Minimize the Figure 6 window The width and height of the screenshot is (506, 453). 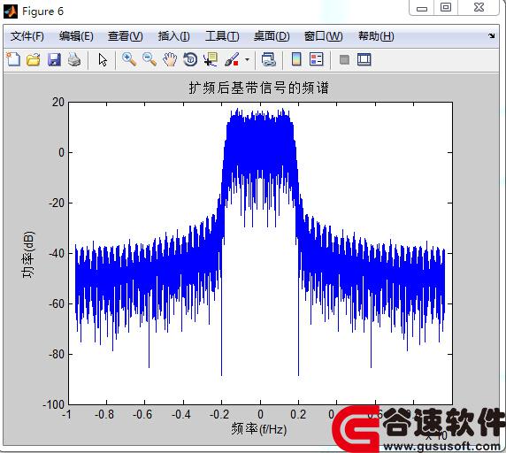point(421,8)
